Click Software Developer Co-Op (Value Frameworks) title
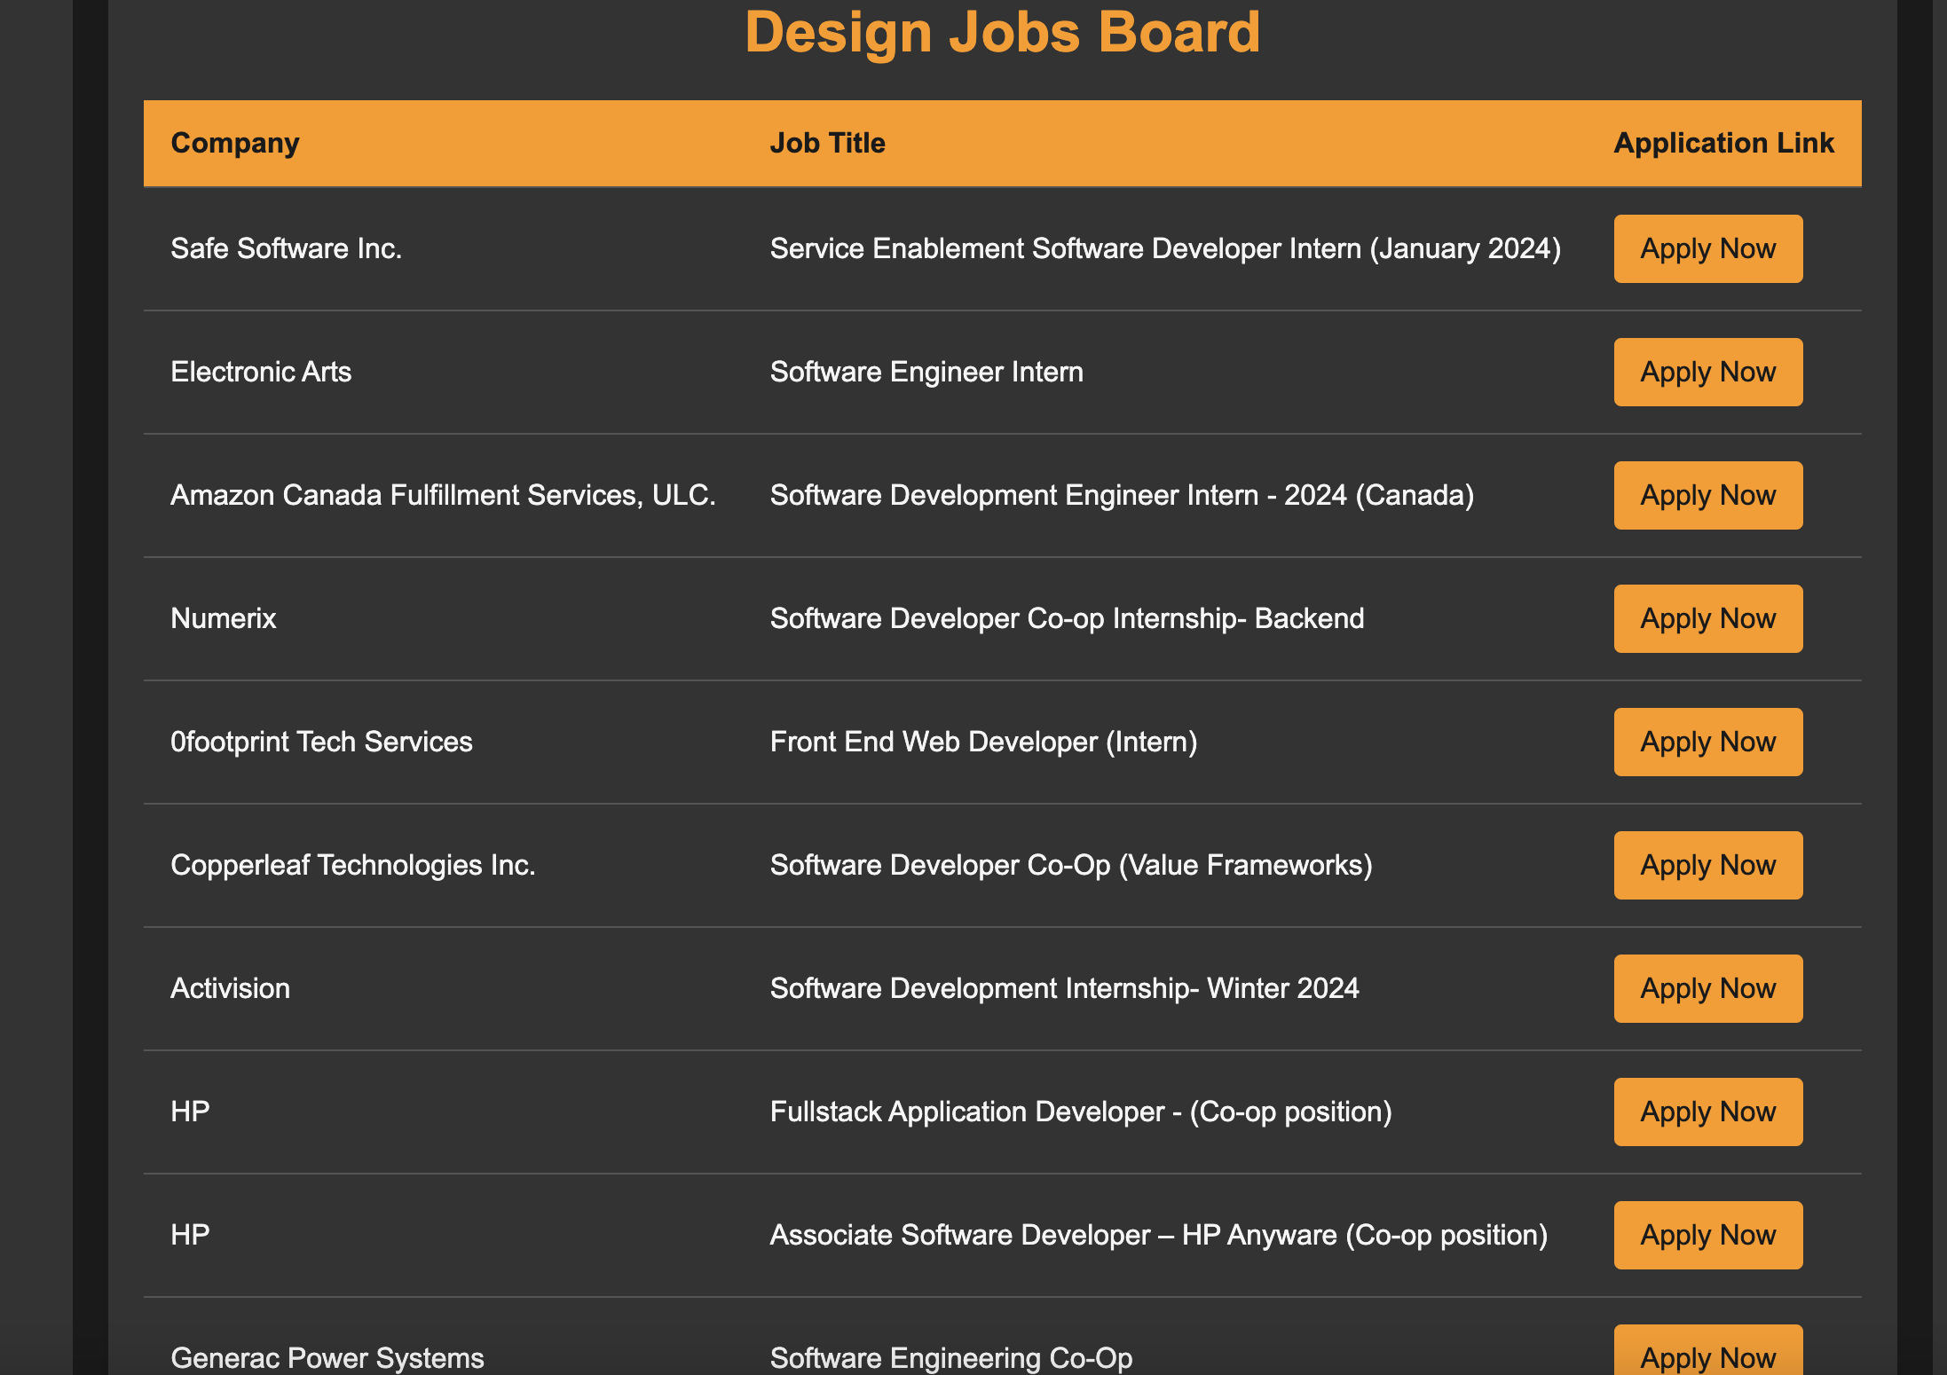Screen dimensions: 1947x1375 point(1071,865)
